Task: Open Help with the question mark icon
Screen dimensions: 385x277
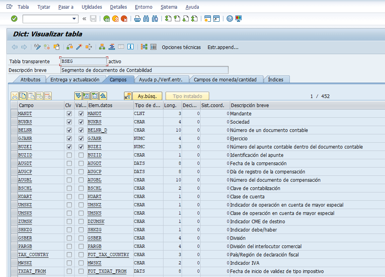Action: tap(230, 19)
